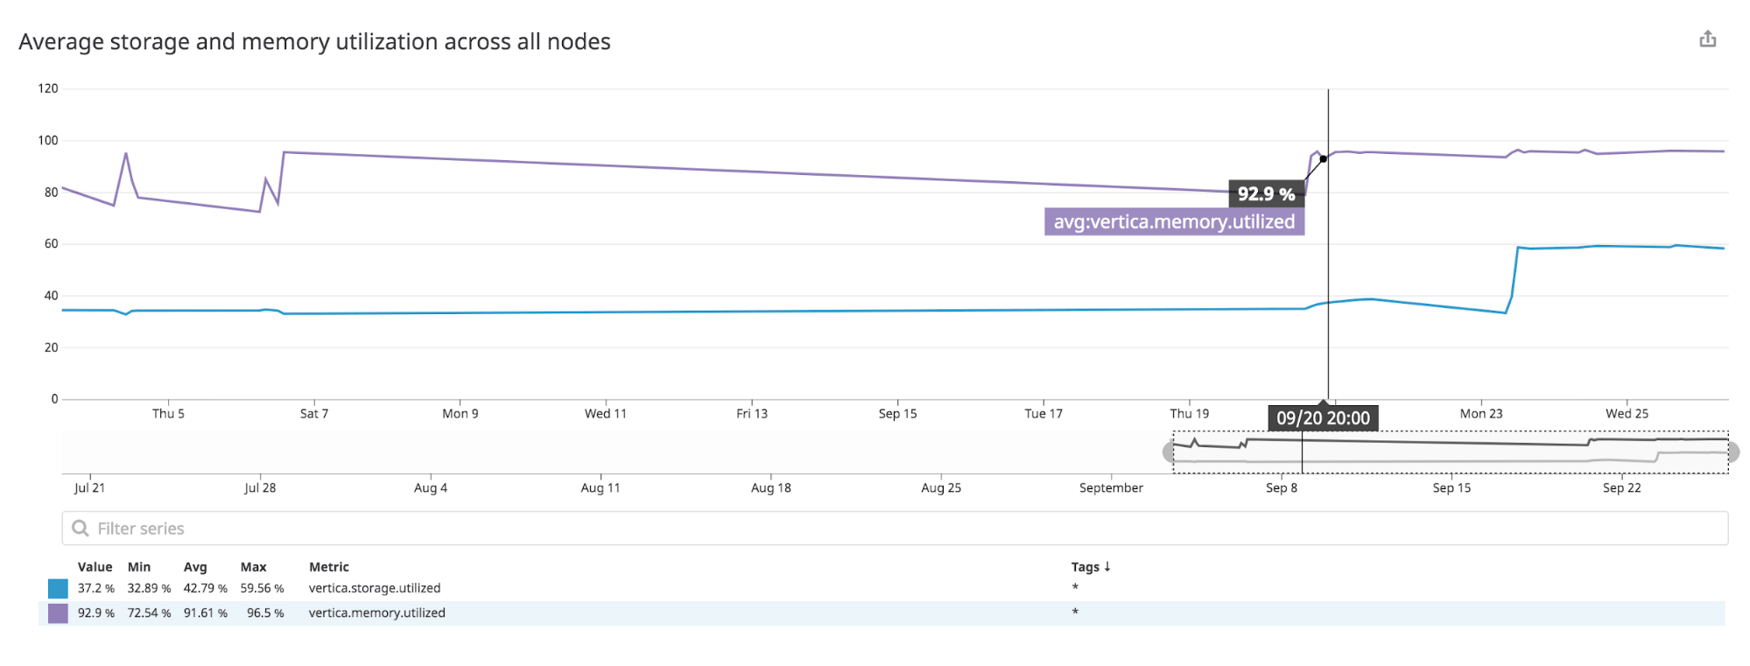1750x666 pixels.
Task: Select the vertica.memory.utilized metric row
Action: [x=376, y=613]
